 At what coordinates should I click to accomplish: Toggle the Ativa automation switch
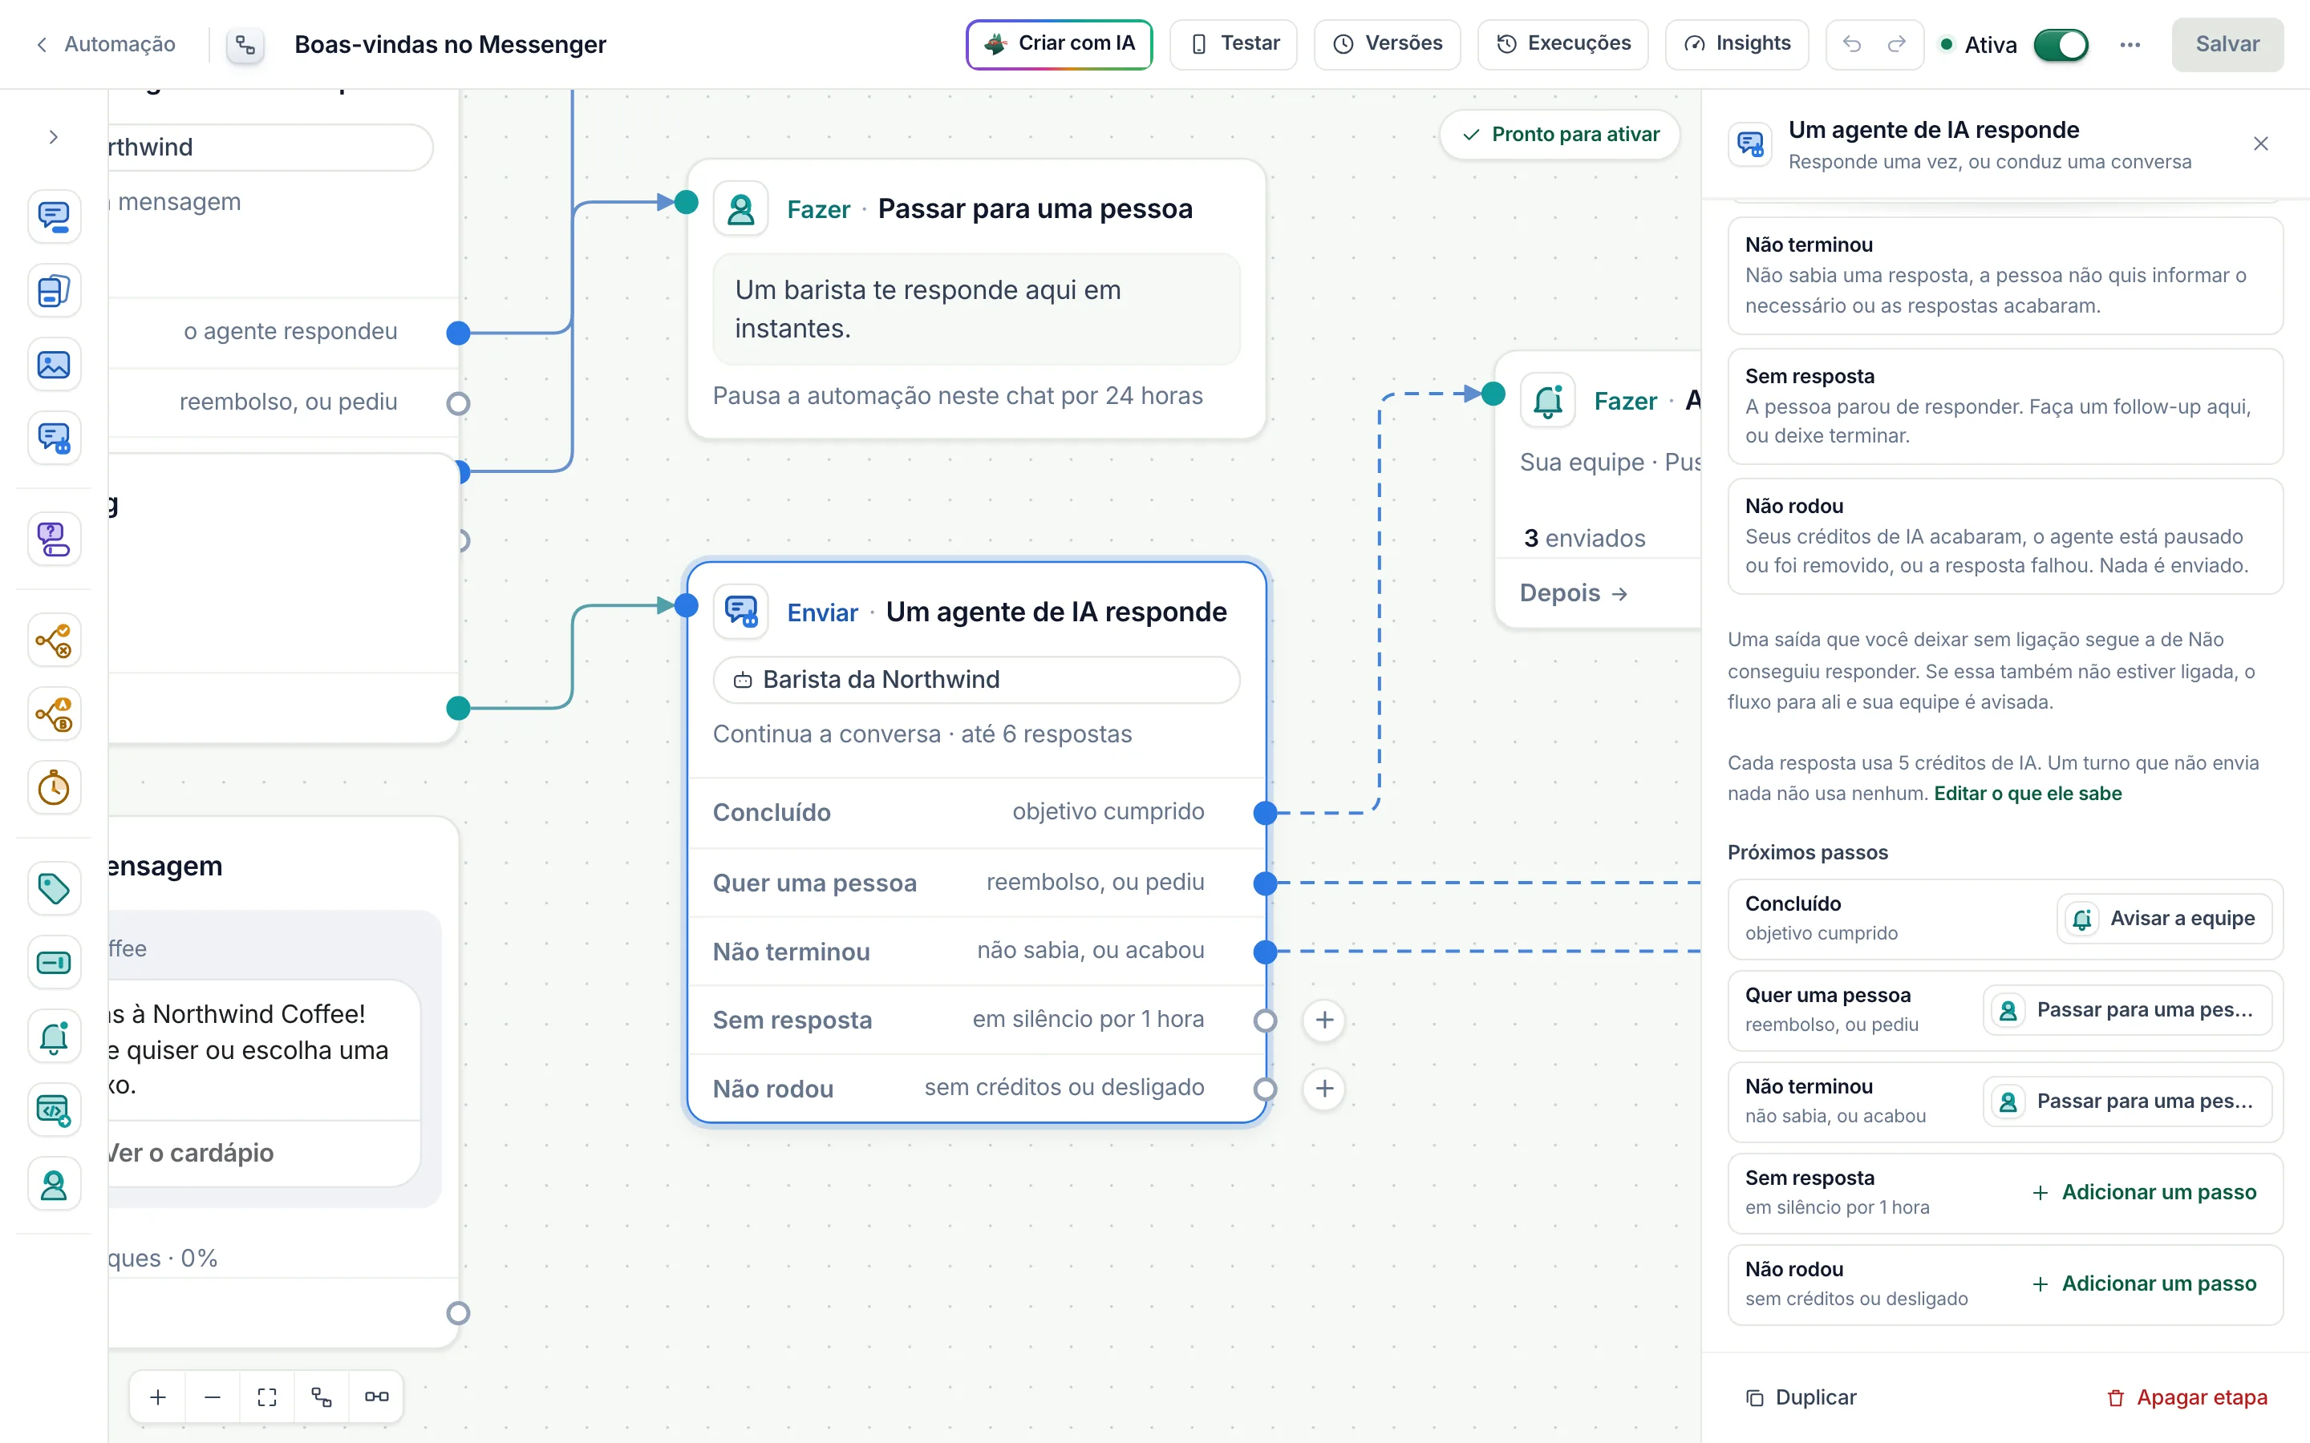tap(2061, 45)
